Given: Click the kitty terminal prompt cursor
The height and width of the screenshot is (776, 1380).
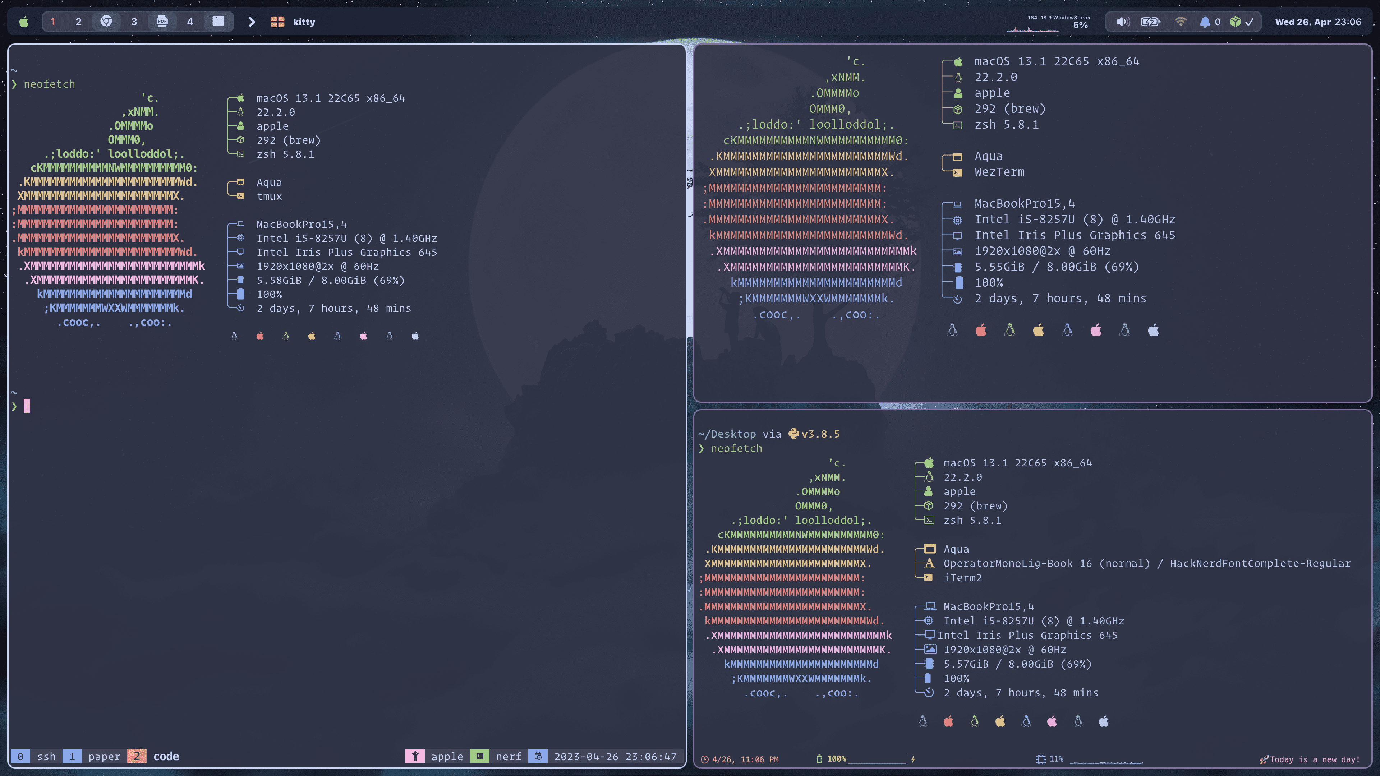Looking at the screenshot, I should [27, 406].
